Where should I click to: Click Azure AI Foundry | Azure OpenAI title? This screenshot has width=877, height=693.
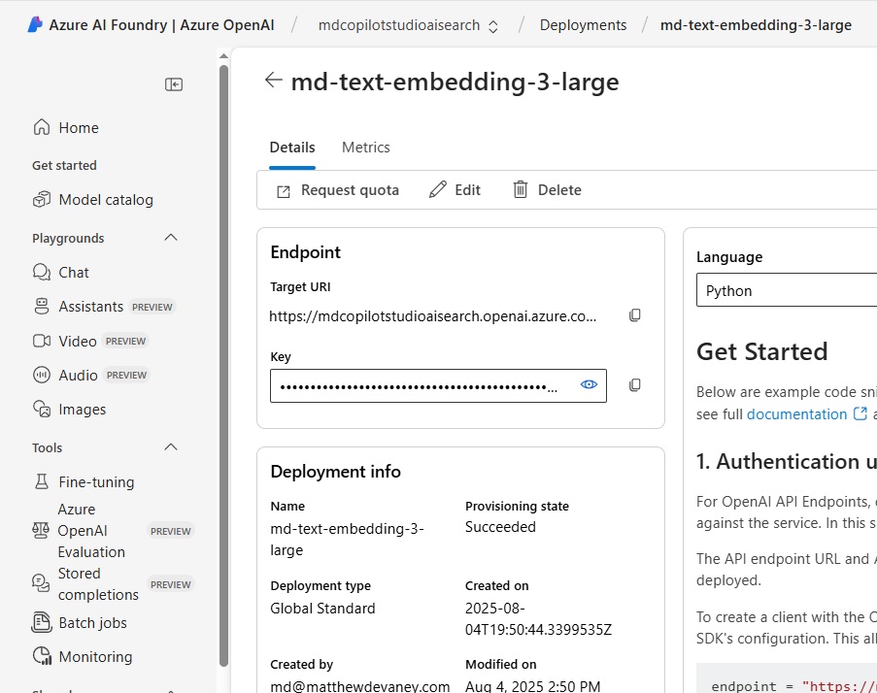coord(161,25)
